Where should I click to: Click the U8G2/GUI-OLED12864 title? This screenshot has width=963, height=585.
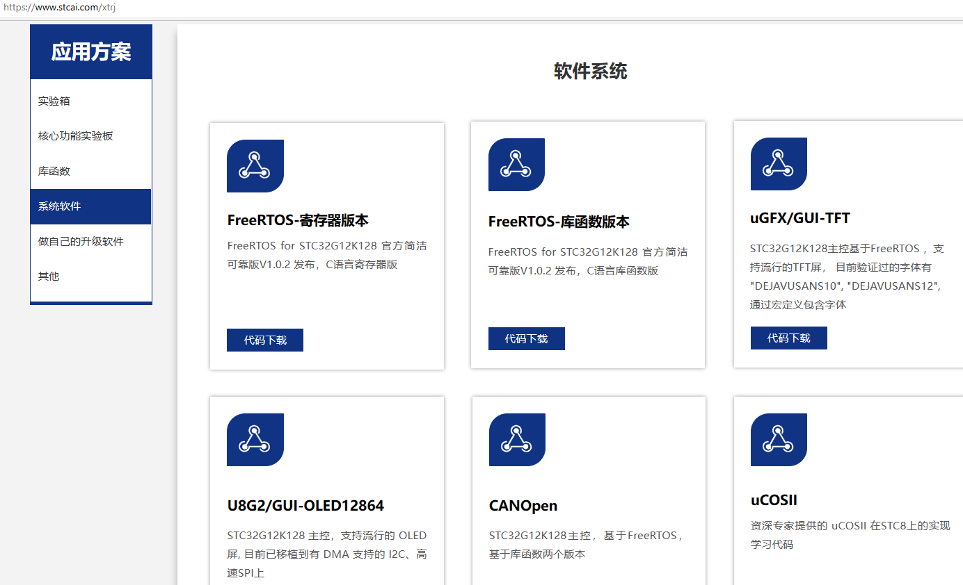[305, 505]
